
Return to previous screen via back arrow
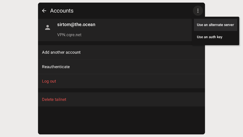coord(44,11)
